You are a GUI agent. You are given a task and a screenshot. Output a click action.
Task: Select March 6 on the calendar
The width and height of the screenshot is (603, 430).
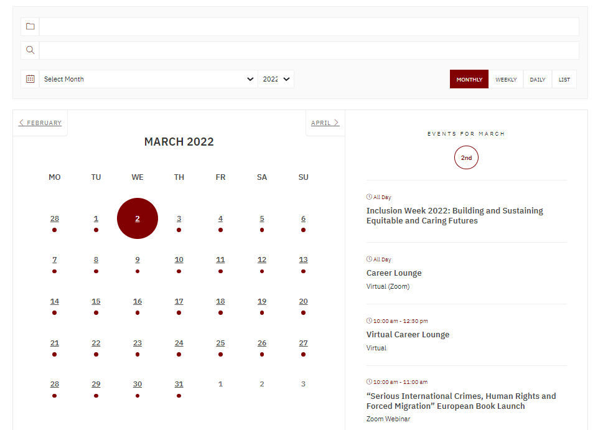point(304,219)
